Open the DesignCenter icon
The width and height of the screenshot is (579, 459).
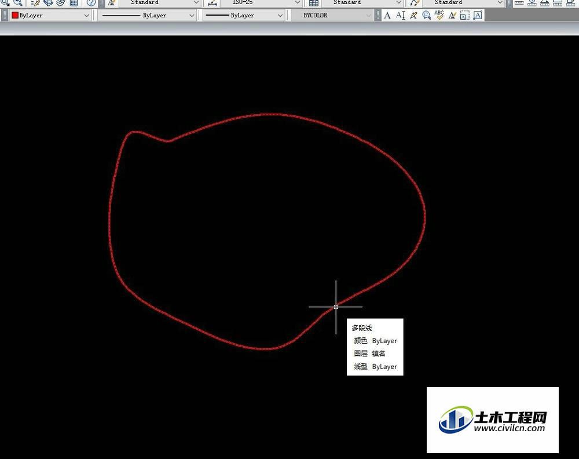48,2
